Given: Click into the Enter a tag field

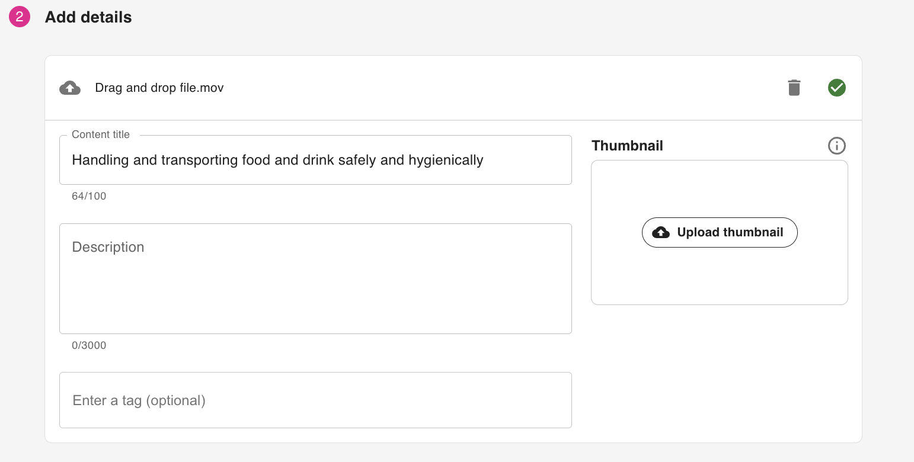Looking at the screenshot, I should click(315, 400).
